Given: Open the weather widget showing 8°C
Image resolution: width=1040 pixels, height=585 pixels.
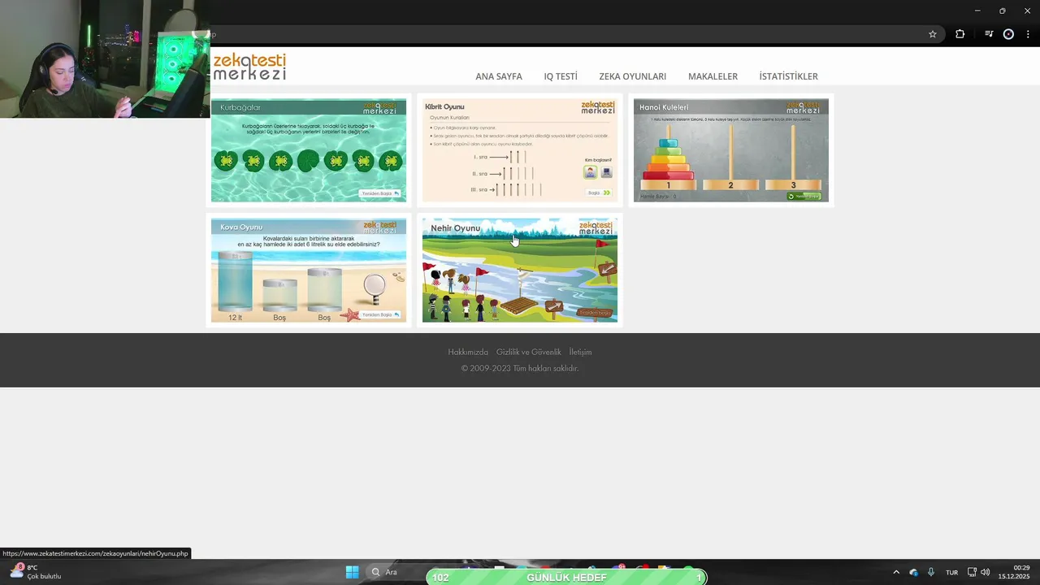Looking at the screenshot, I should point(35,572).
